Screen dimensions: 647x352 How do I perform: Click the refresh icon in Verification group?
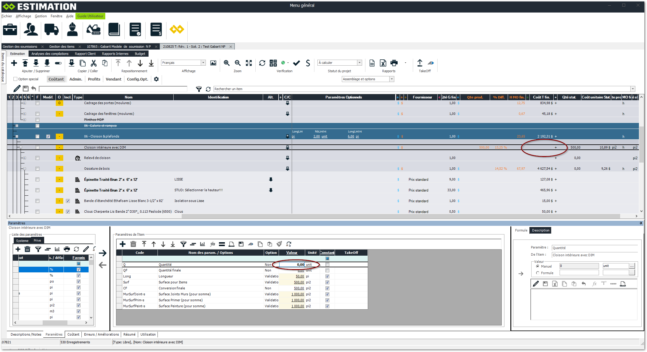(x=262, y=63)
